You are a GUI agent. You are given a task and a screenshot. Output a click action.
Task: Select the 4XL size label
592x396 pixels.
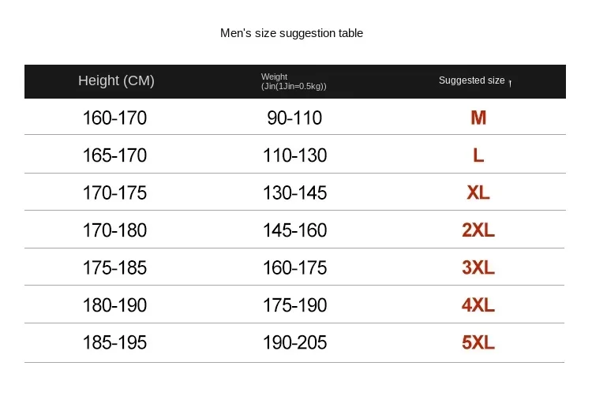click(478, 304)
